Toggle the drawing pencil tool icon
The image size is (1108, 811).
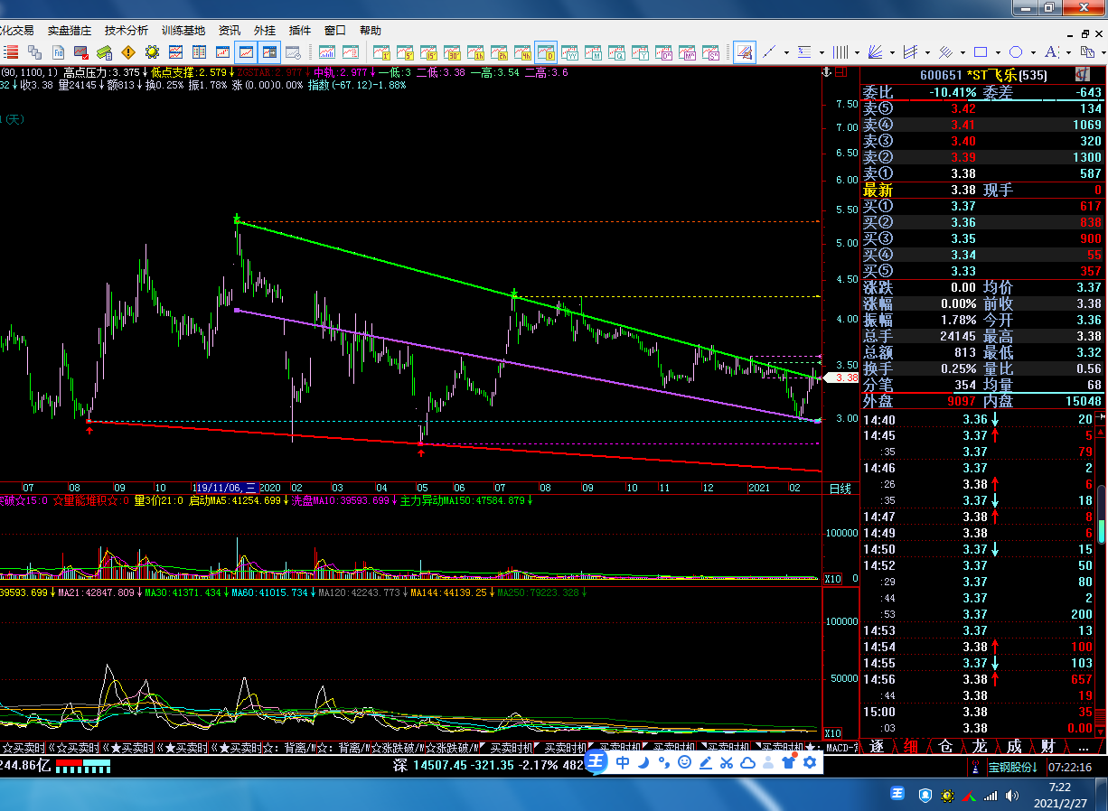coord(746,51)
